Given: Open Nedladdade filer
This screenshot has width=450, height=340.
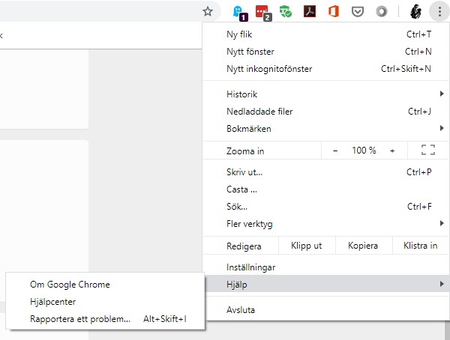Looking at the screenshot, I should (x=326, y=112).
